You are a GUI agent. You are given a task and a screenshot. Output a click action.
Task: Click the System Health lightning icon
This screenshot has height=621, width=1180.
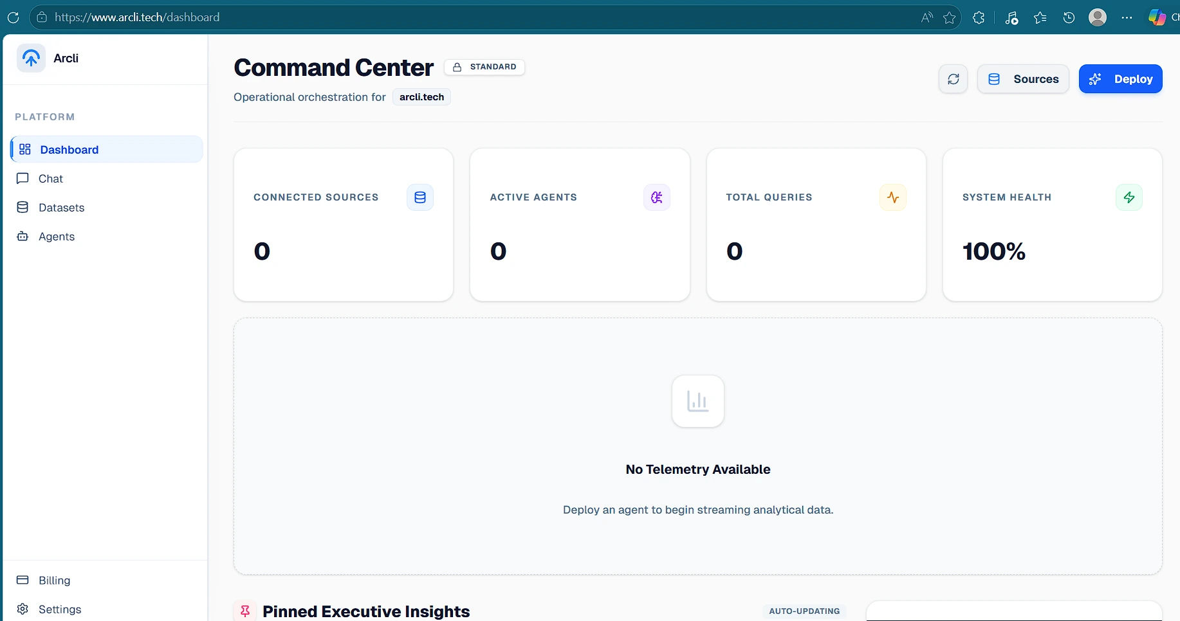1129,197
